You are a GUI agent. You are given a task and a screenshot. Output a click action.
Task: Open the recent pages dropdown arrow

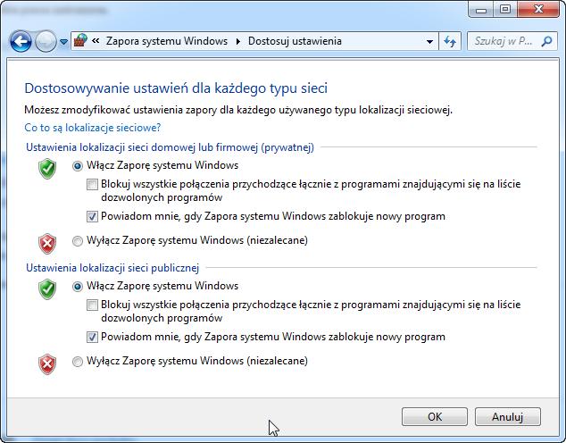click(63, 42)
